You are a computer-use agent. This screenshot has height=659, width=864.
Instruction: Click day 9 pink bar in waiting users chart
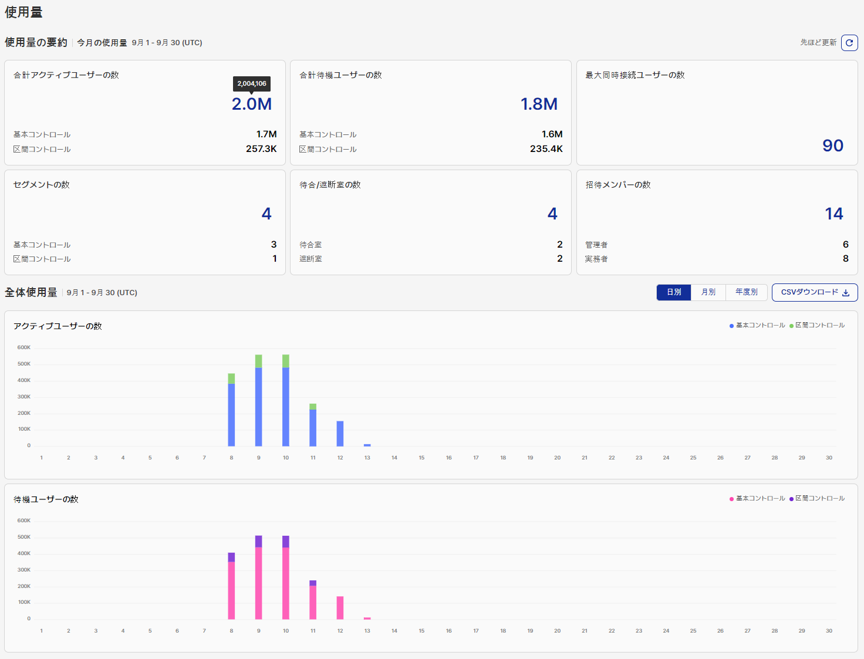259,583
